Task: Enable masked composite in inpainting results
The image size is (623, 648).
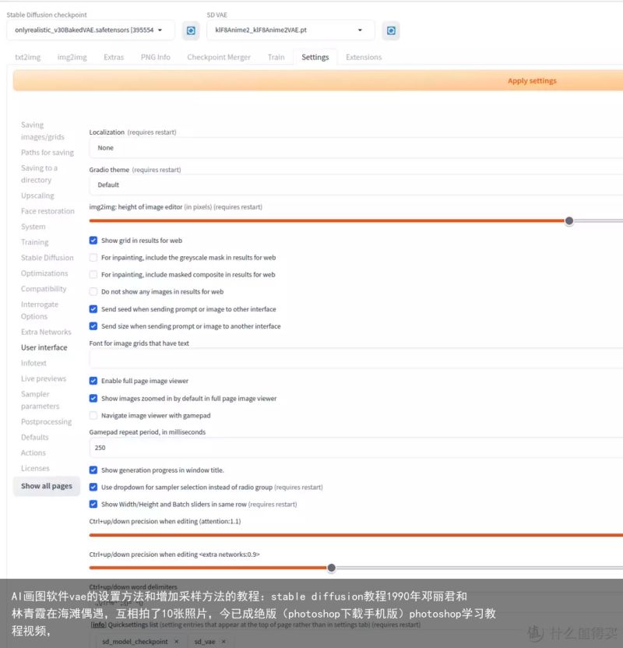Action: [x=93, y=274]
